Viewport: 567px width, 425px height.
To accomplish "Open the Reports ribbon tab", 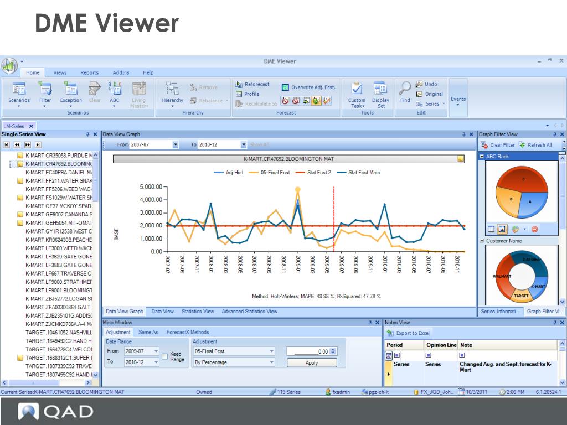I will pyautogui.click(x=89, y=72).
